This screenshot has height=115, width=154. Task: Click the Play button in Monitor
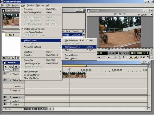(120, 53)
